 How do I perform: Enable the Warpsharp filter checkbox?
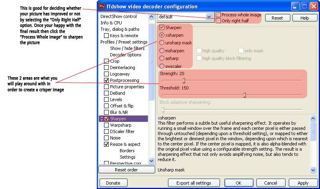[106, 125]
